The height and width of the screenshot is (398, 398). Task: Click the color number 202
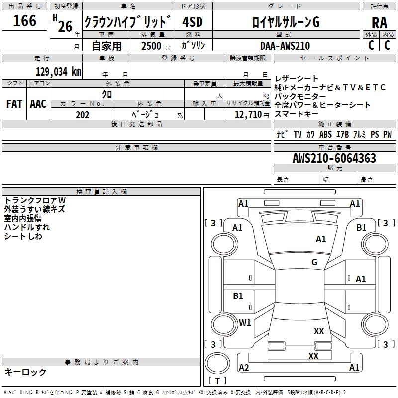tap(82, 115)
